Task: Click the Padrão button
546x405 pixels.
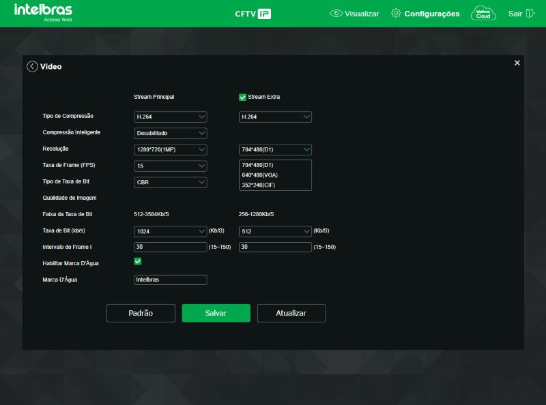Action: [141, 313]
